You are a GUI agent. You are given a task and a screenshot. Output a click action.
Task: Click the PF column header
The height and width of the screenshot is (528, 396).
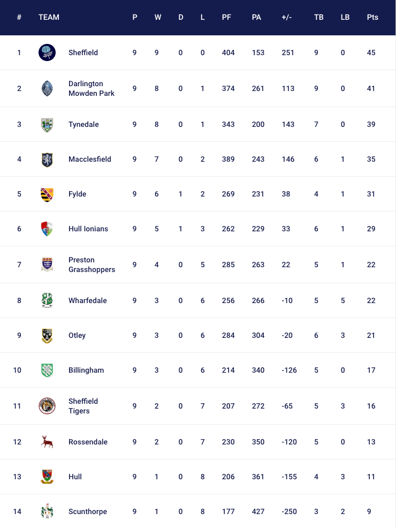point(226,17)
